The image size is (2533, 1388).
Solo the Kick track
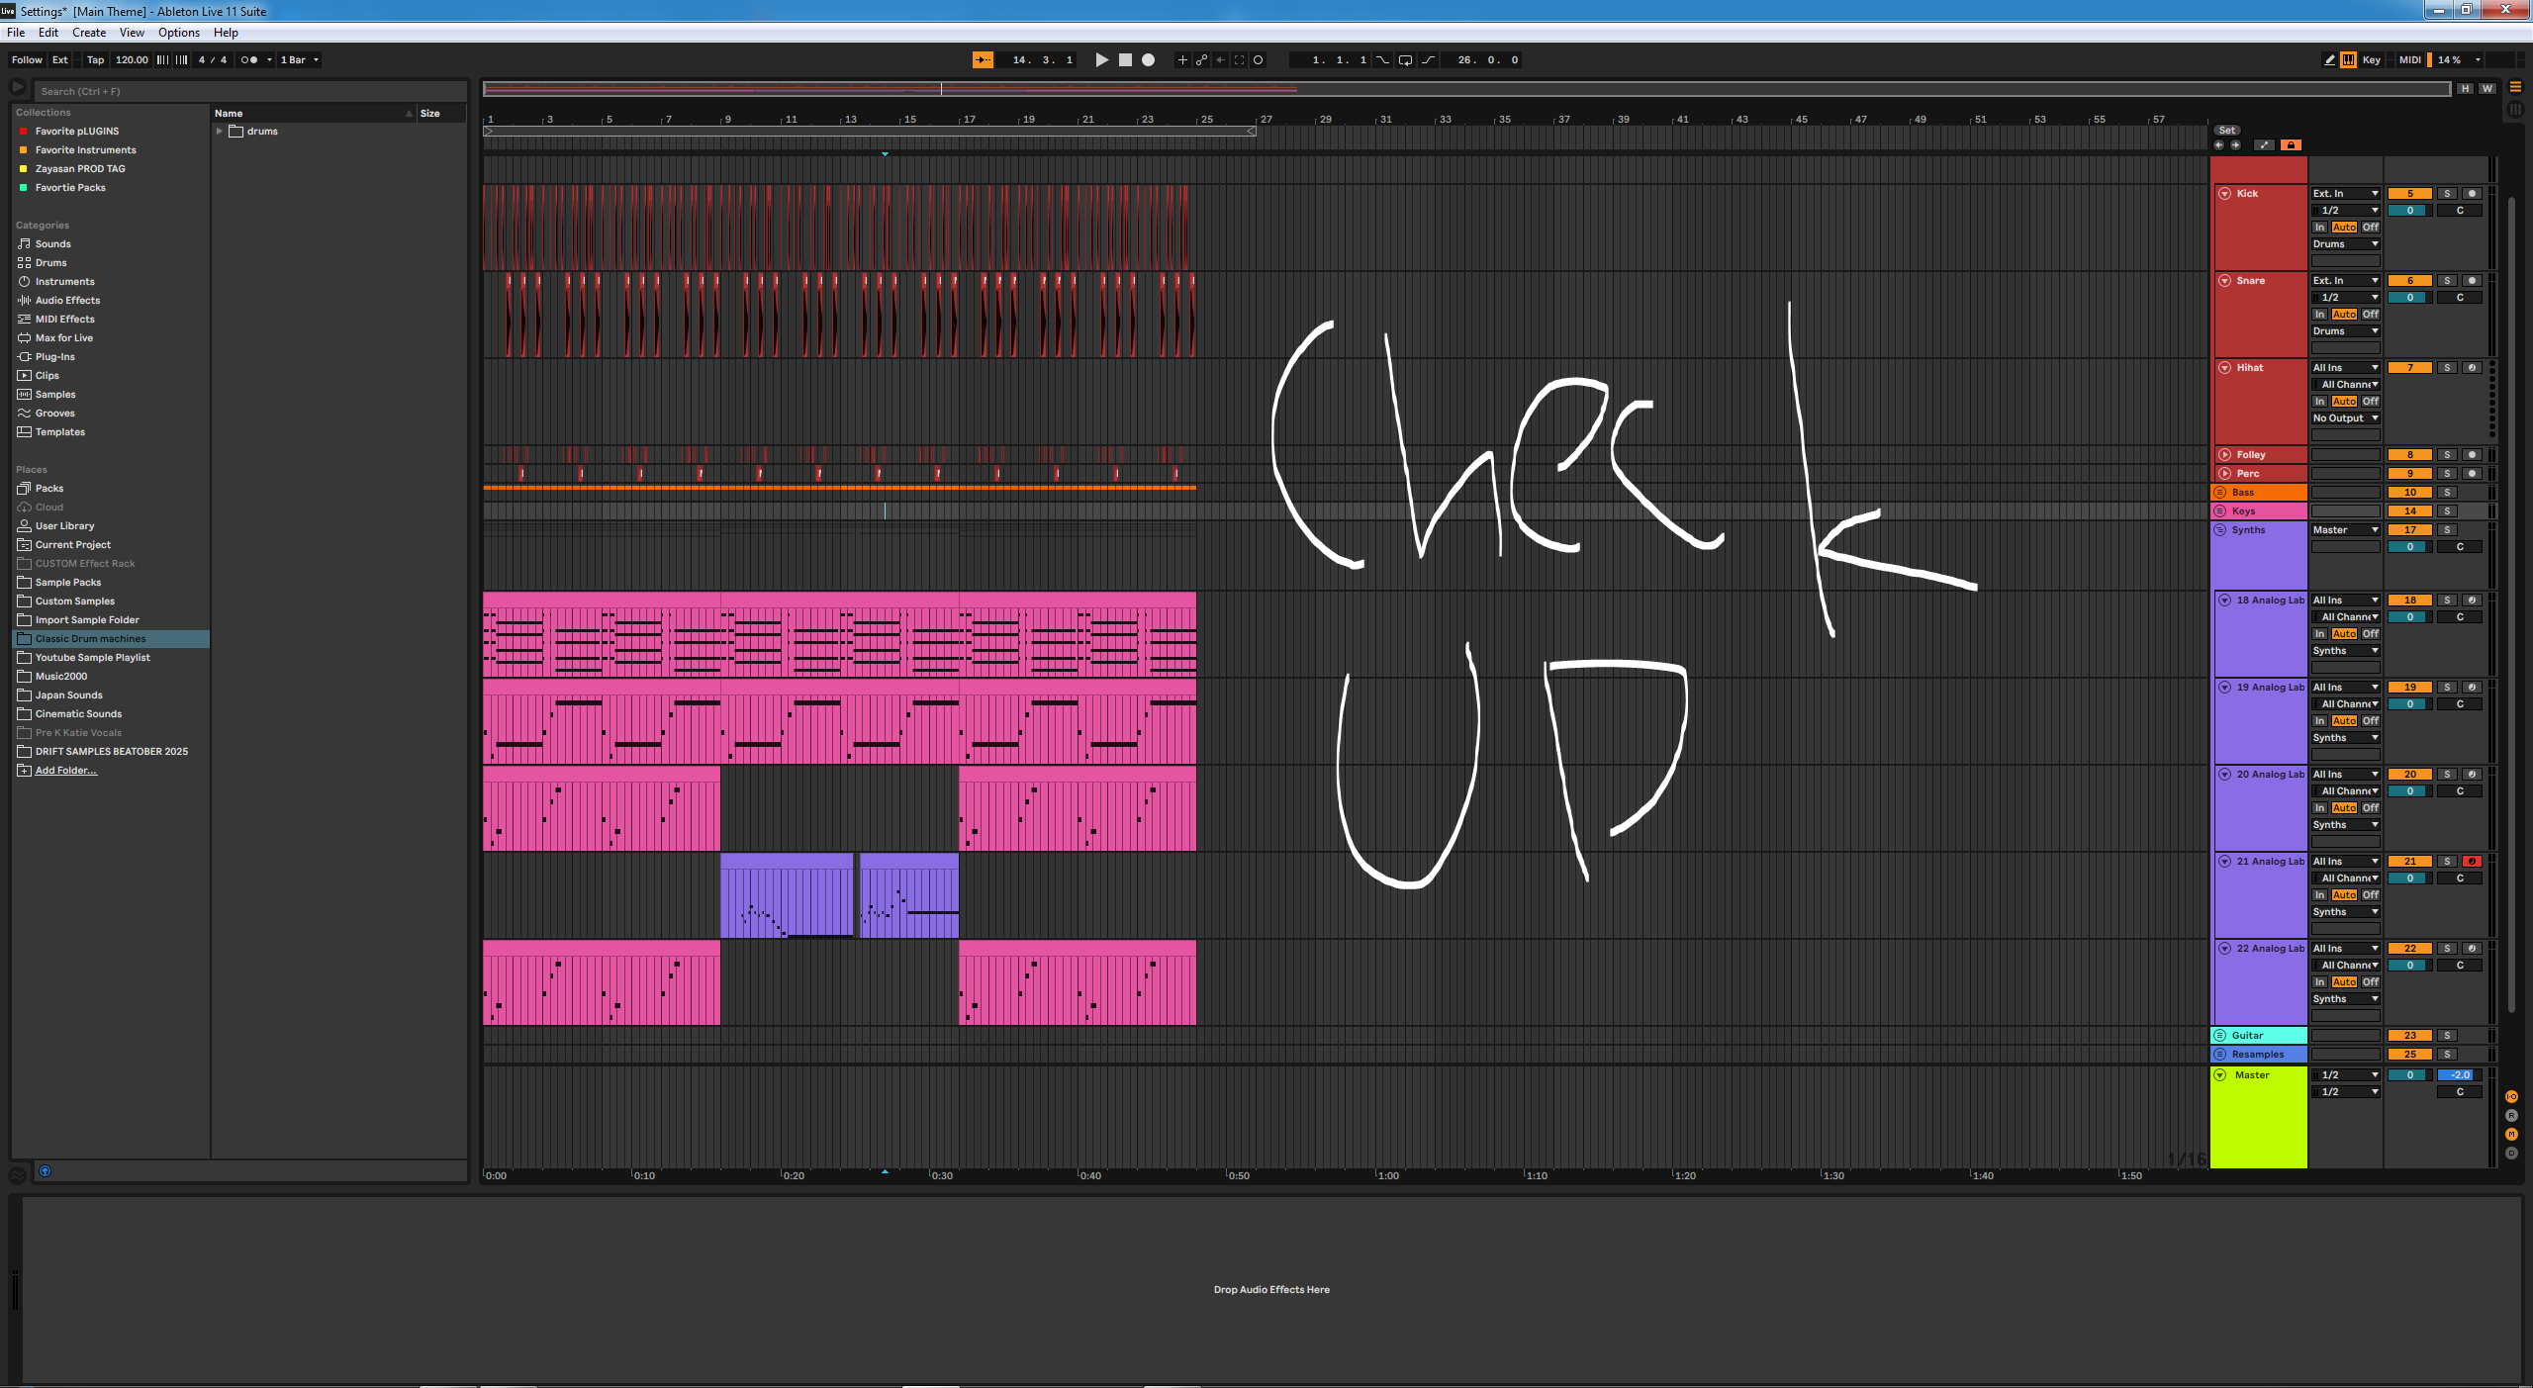(2447, 194)
